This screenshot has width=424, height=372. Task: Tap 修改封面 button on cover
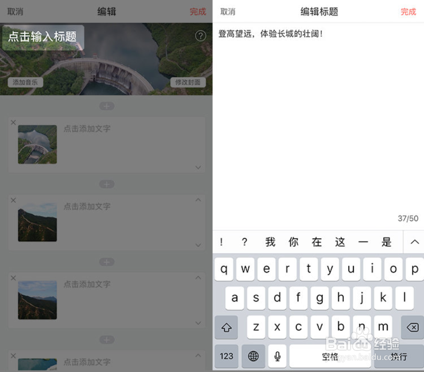tap(188, 82)
